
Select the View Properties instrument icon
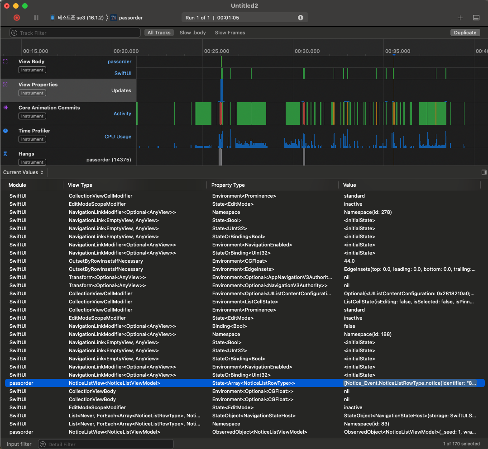coord(5,85)
